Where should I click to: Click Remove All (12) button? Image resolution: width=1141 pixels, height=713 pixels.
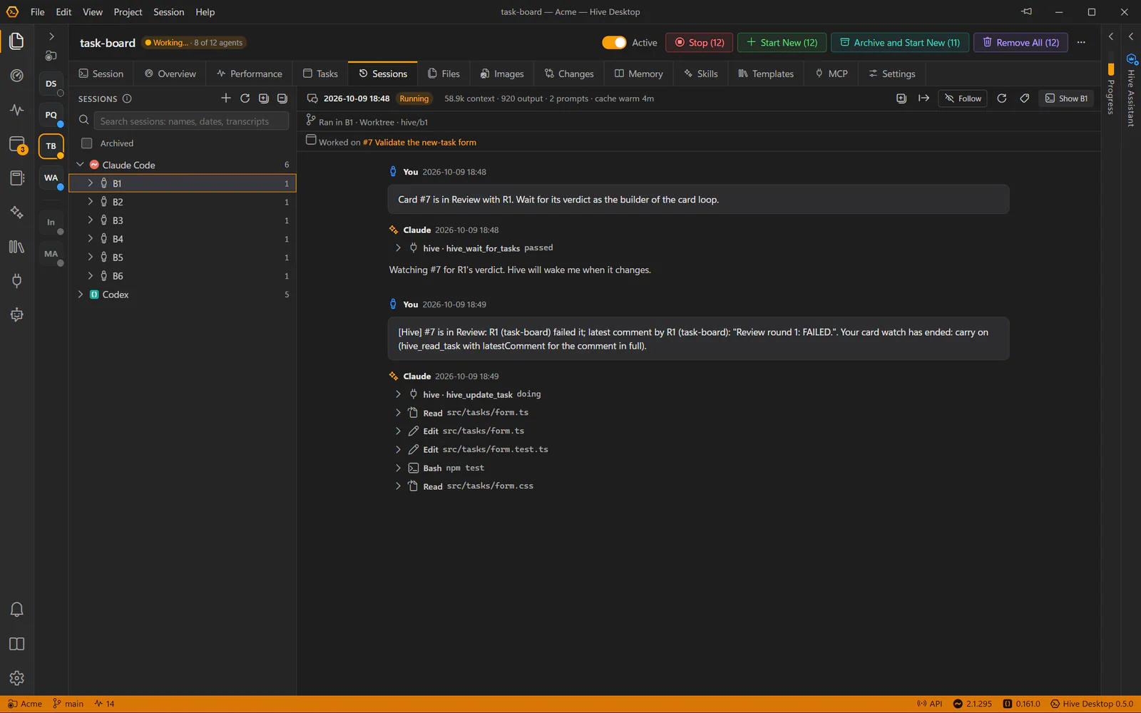click(1020, 42)
